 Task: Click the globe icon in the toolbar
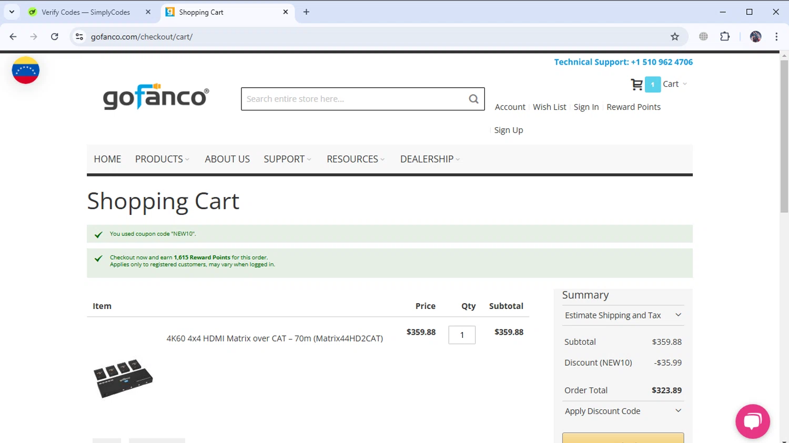coord(703,37)
